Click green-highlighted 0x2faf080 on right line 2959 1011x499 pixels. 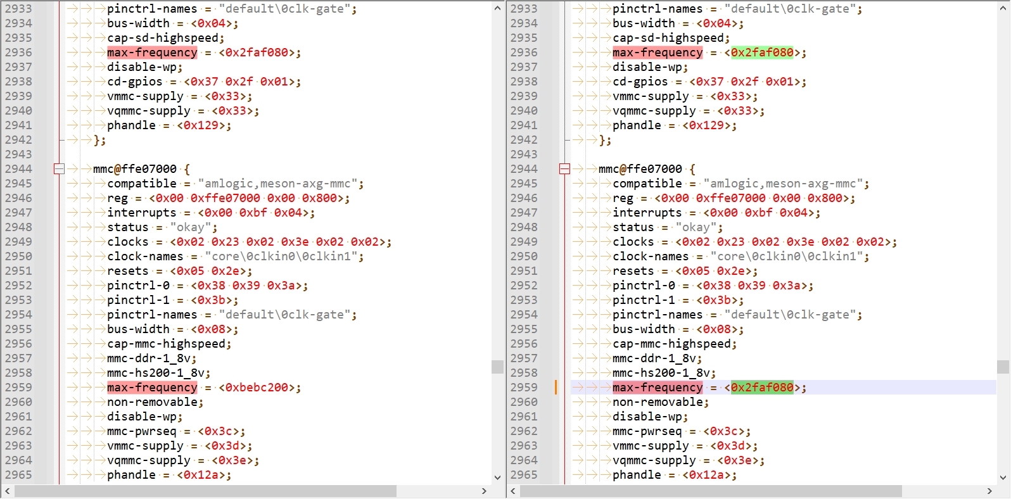coord(761,388)
